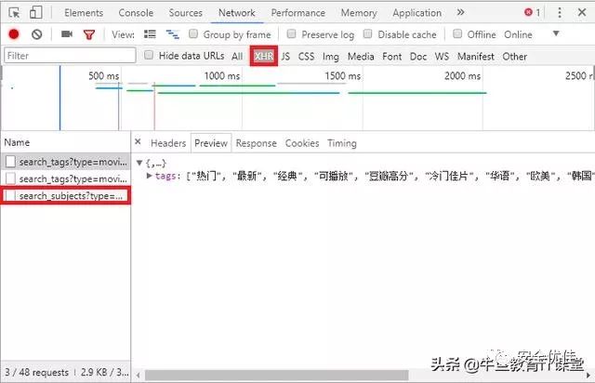The height and width of the screenshot is (383, 595).
Task: Focus the Filter text field
Action: 70,56
